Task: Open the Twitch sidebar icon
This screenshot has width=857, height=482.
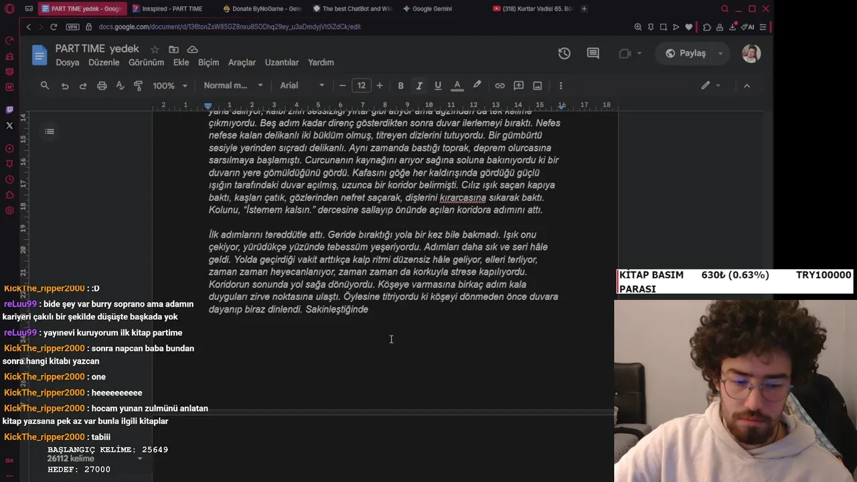Action: point(9,110)
